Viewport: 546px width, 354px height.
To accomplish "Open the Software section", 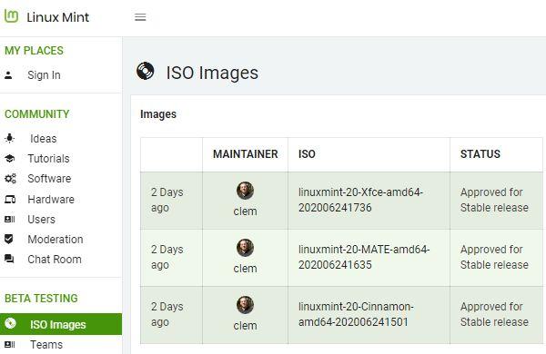I will [x=49, y=179].
